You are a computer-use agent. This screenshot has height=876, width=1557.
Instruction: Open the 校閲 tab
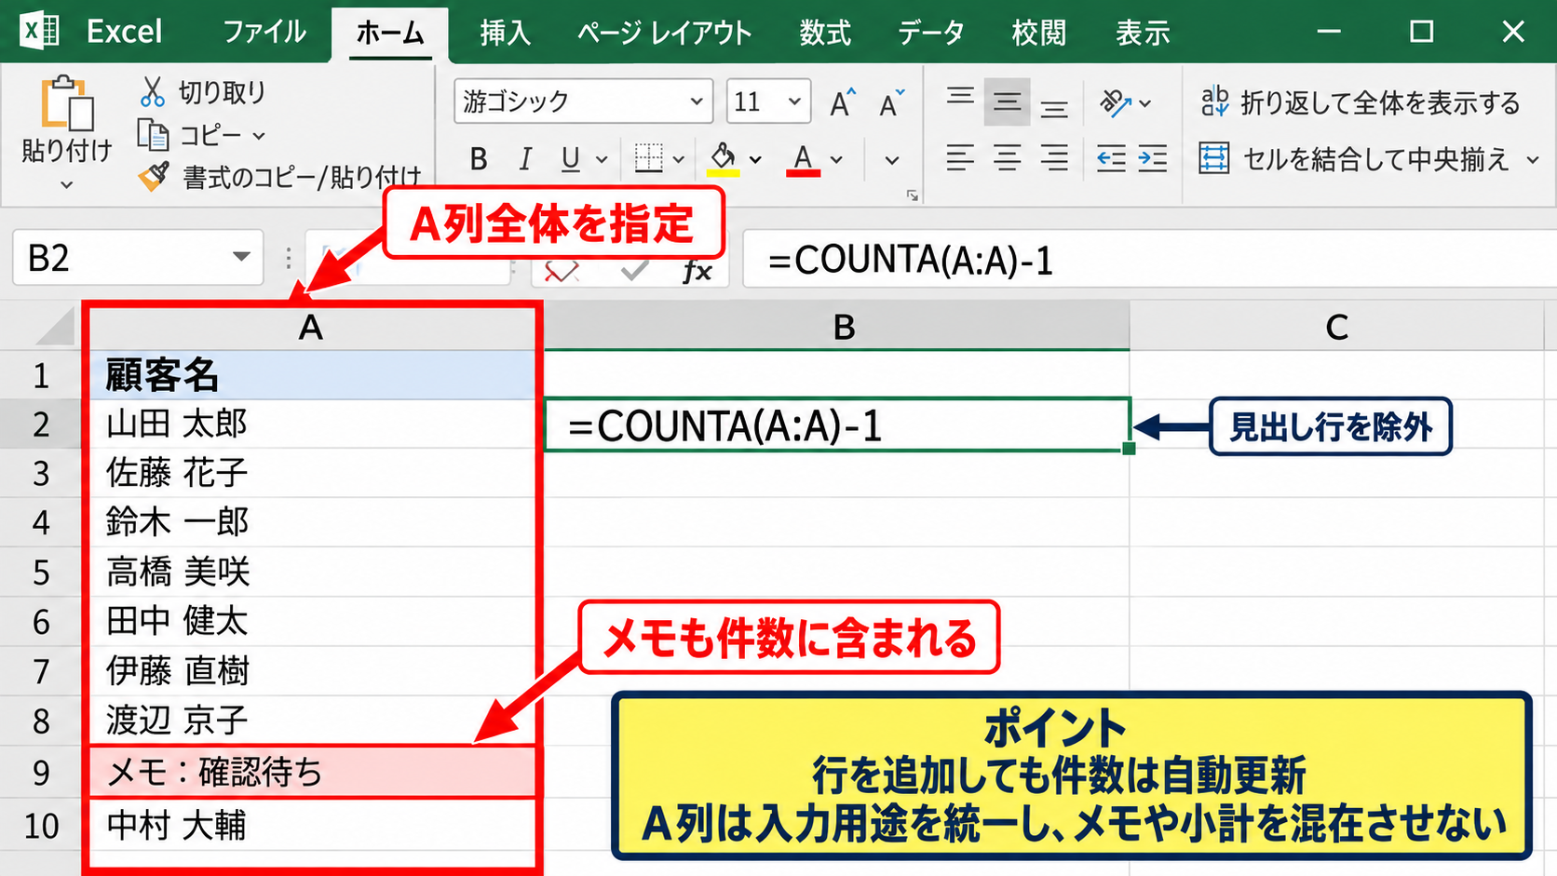click(x=1038, y=34)
